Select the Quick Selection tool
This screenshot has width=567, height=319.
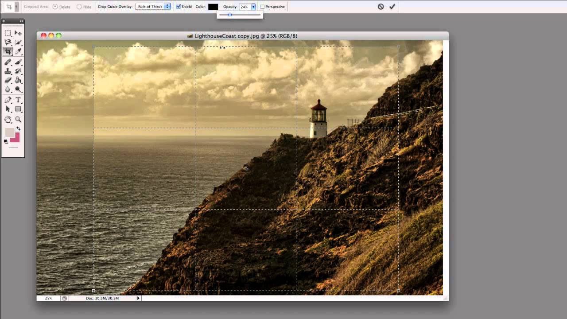(x=18, y=43)
